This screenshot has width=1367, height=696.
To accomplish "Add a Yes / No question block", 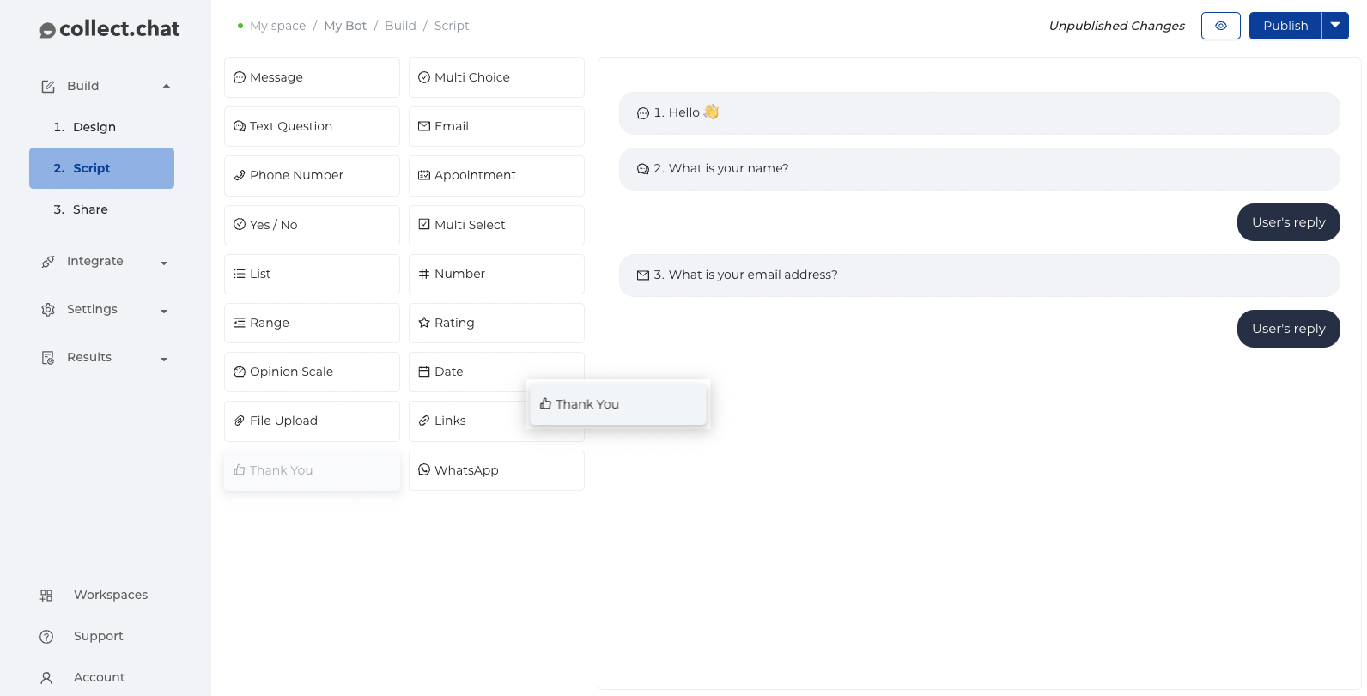I will [x=312, y=225].
